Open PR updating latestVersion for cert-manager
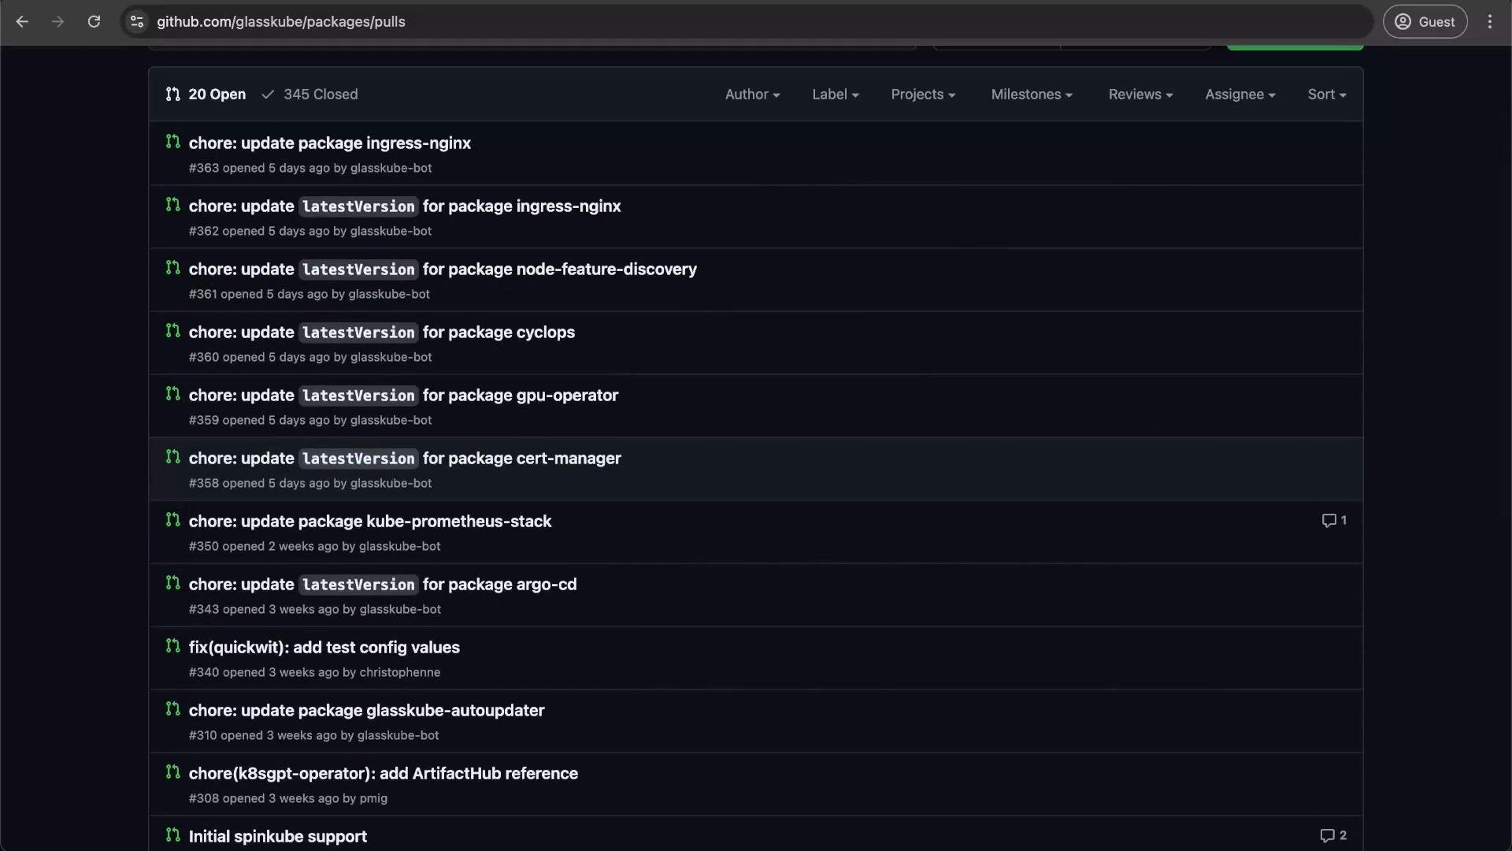1512x851 pixels. click(405, 458)
